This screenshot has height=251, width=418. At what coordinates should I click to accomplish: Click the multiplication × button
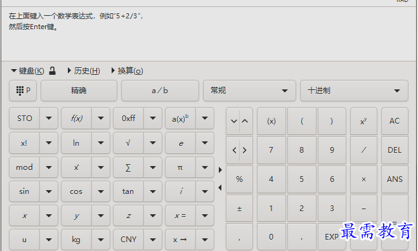363,179
